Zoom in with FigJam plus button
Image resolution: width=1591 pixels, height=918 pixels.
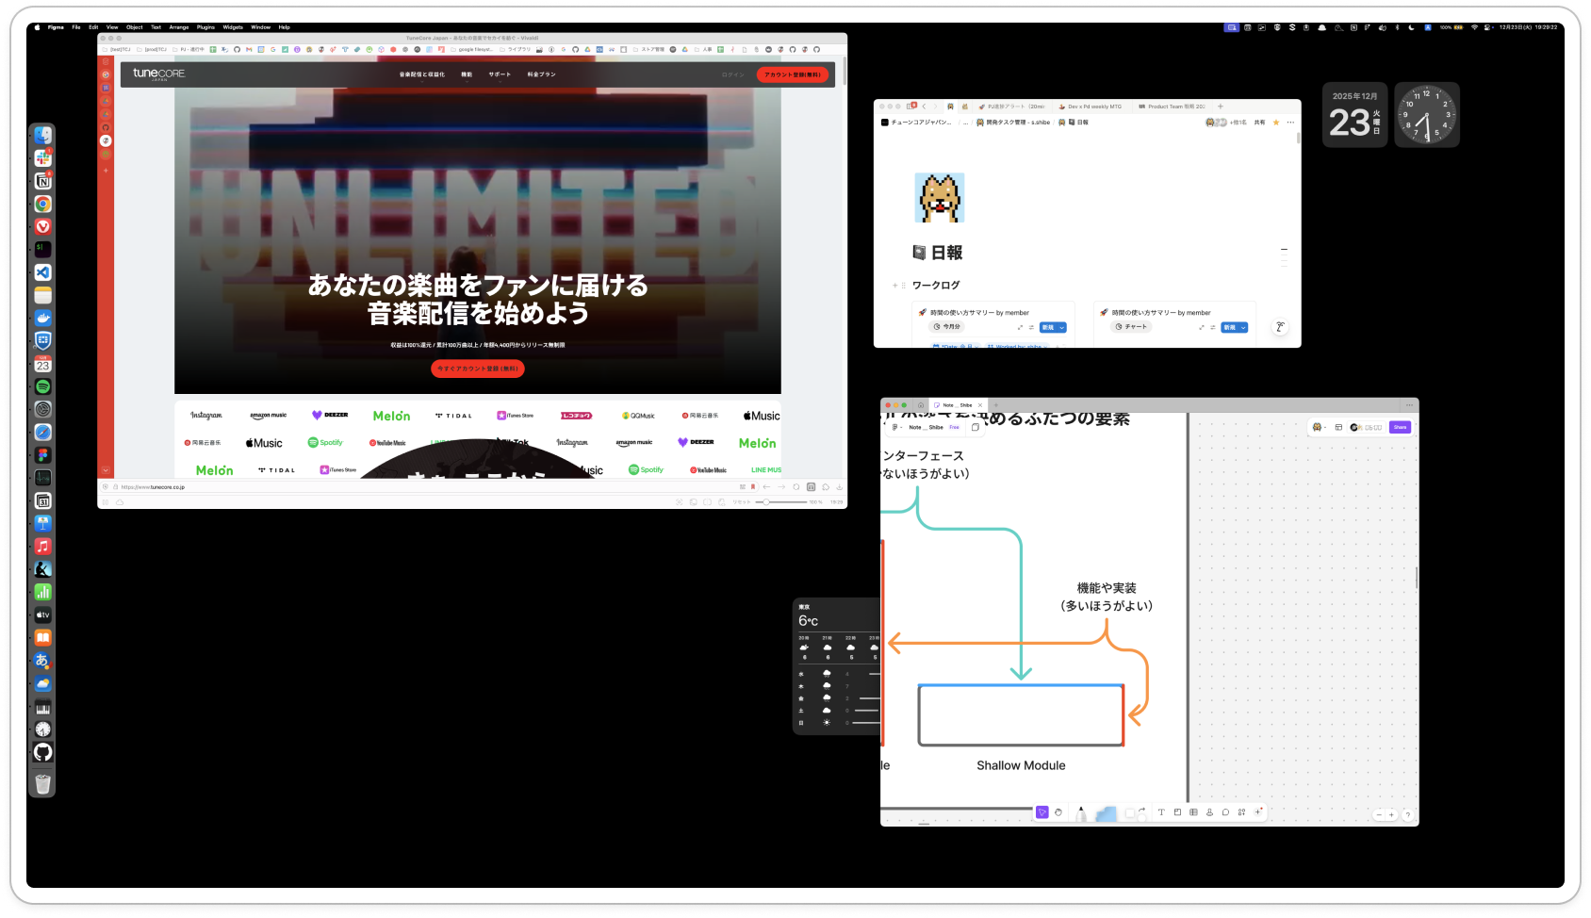tap(1391, 815)
